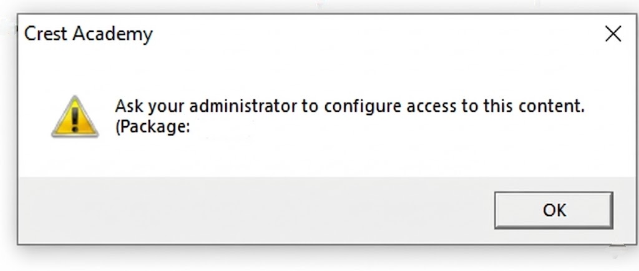Click the word "your" in the message

(x=165, y=107)
